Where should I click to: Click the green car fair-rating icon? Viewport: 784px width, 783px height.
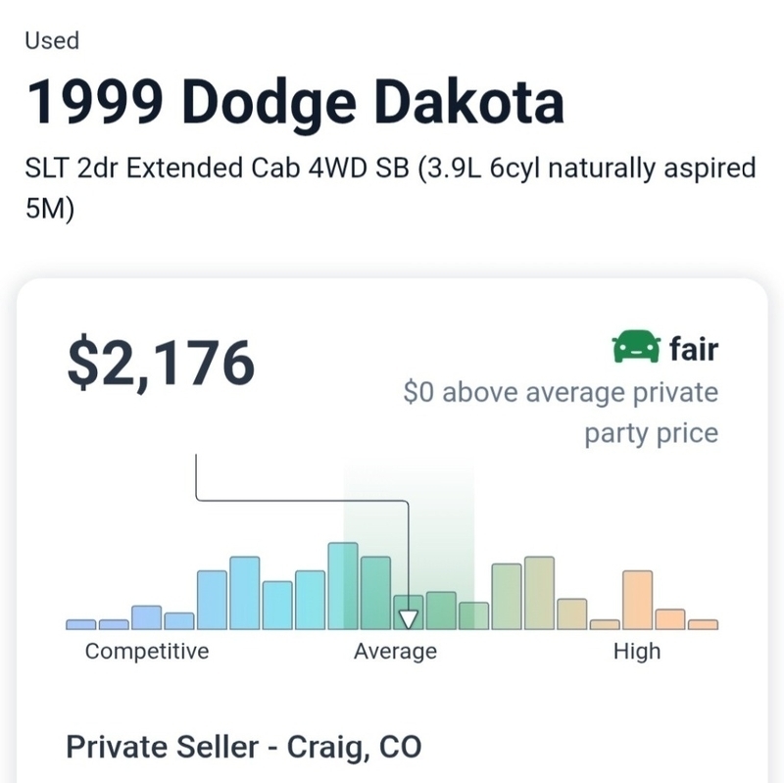pyautogui.click(x=635, y=346)
